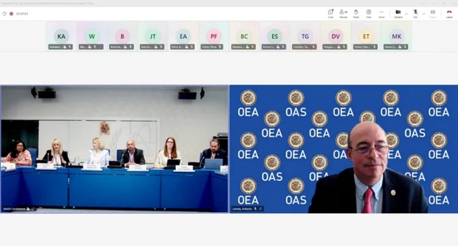
Task: Select the ET participant tile
Action: click(366, 36)
